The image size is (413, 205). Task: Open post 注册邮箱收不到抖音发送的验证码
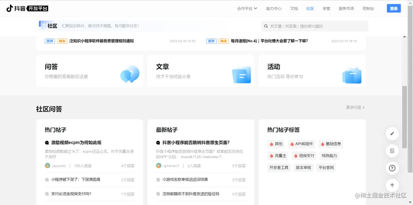[x=191, y=194]
